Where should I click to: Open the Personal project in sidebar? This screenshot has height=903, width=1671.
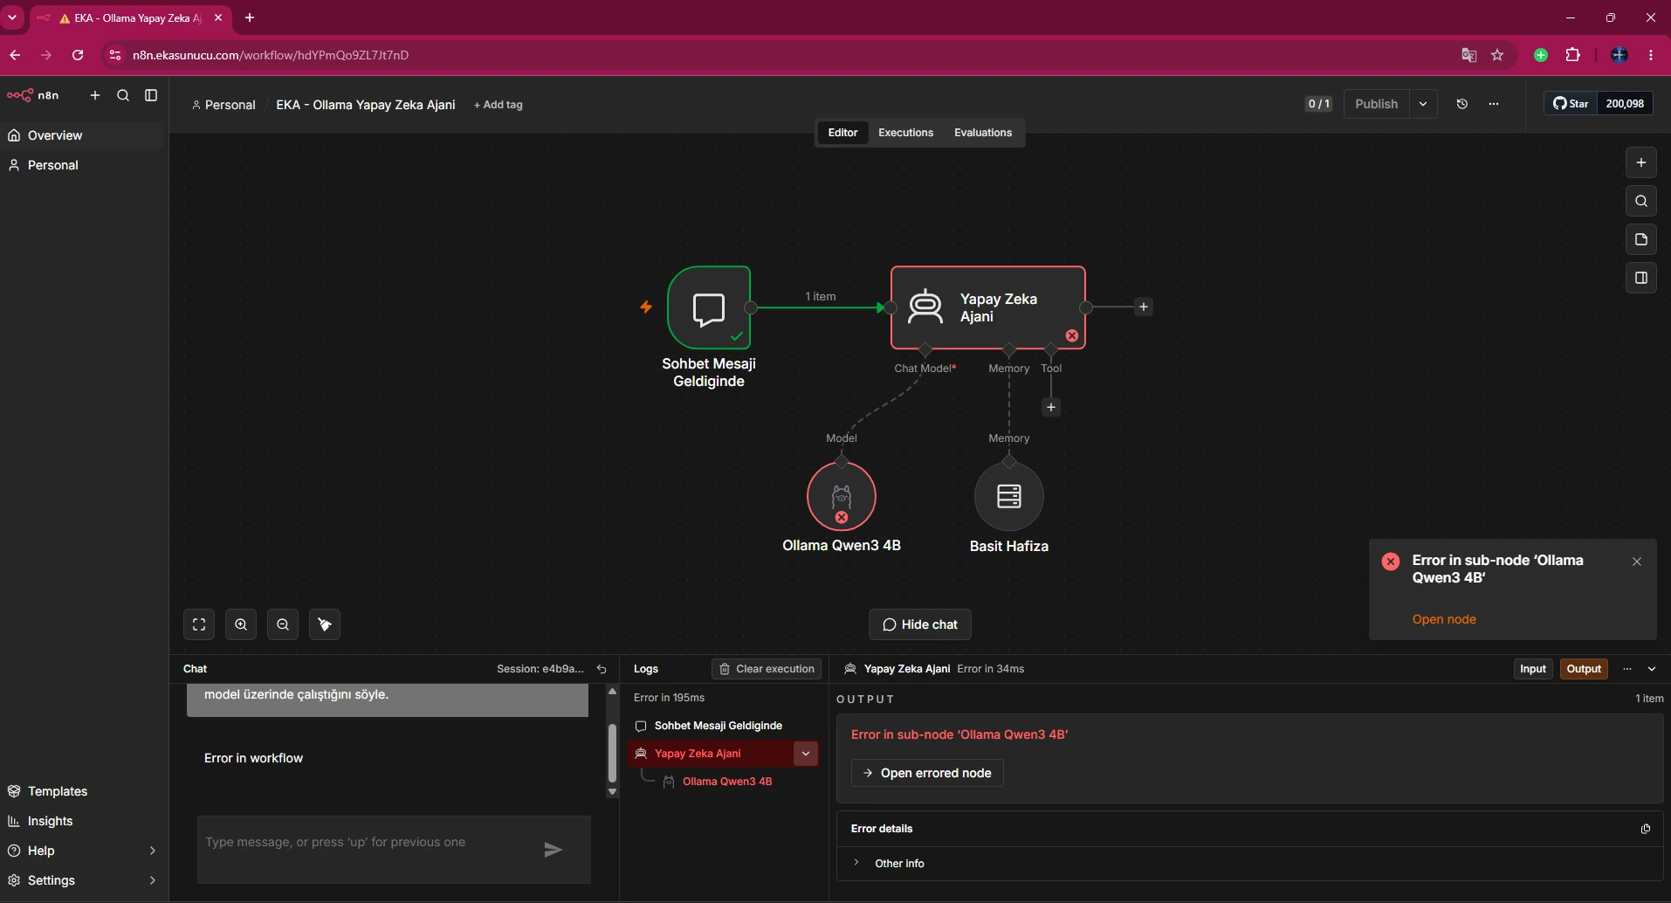(x=82, y=165)
